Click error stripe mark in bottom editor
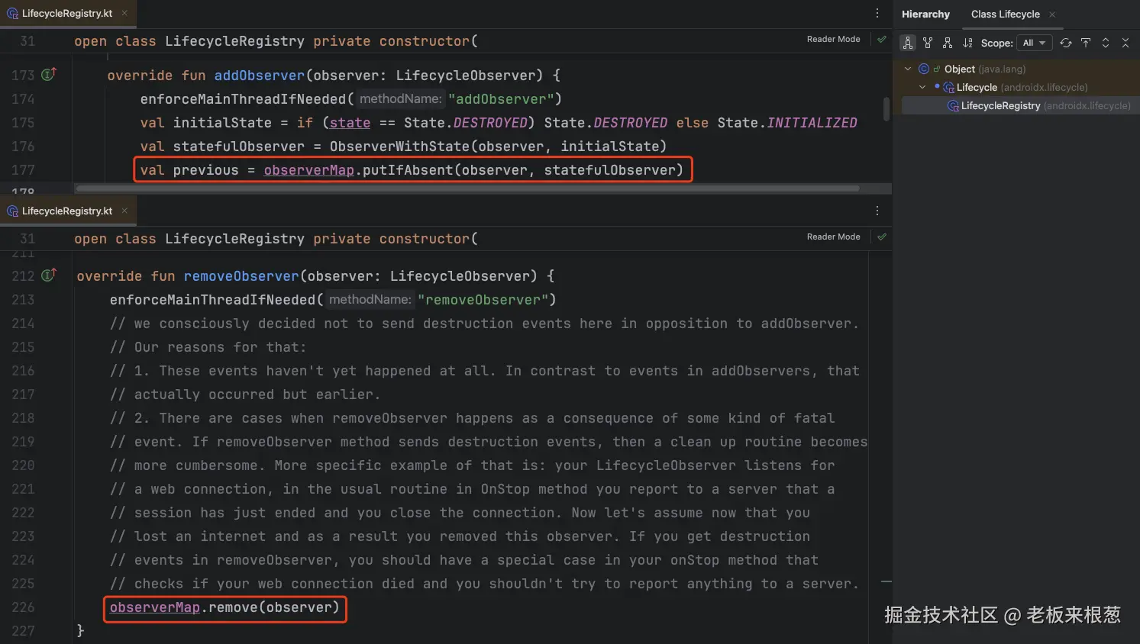 (x=886, y=582)
